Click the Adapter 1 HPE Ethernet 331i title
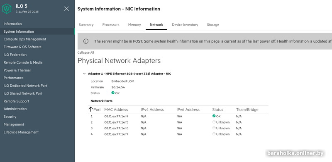 coord(129,74)
